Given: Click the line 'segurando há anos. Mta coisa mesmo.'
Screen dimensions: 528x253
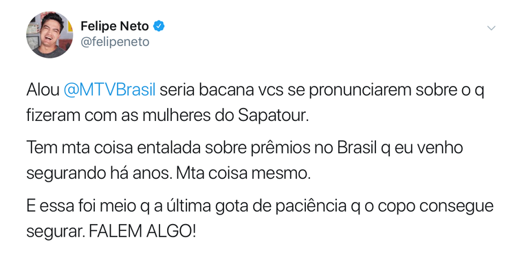Looking at the screenshot, I should [167, 173].
